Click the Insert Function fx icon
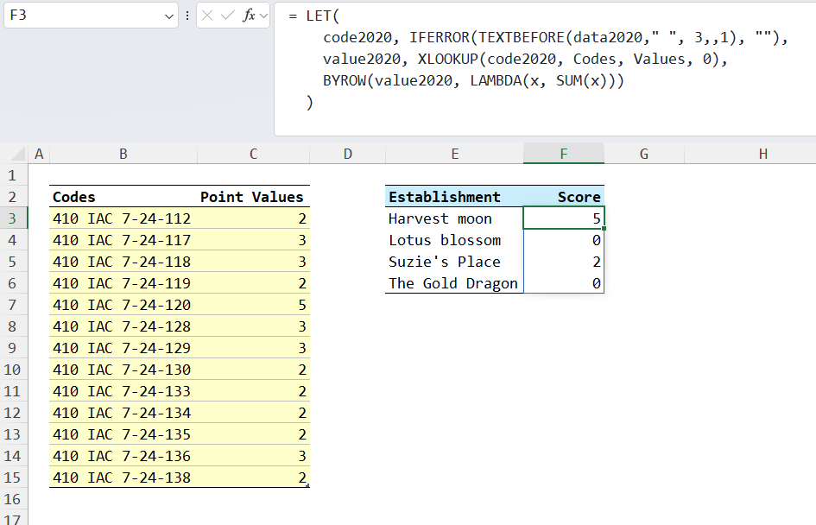 pos(249,16)
